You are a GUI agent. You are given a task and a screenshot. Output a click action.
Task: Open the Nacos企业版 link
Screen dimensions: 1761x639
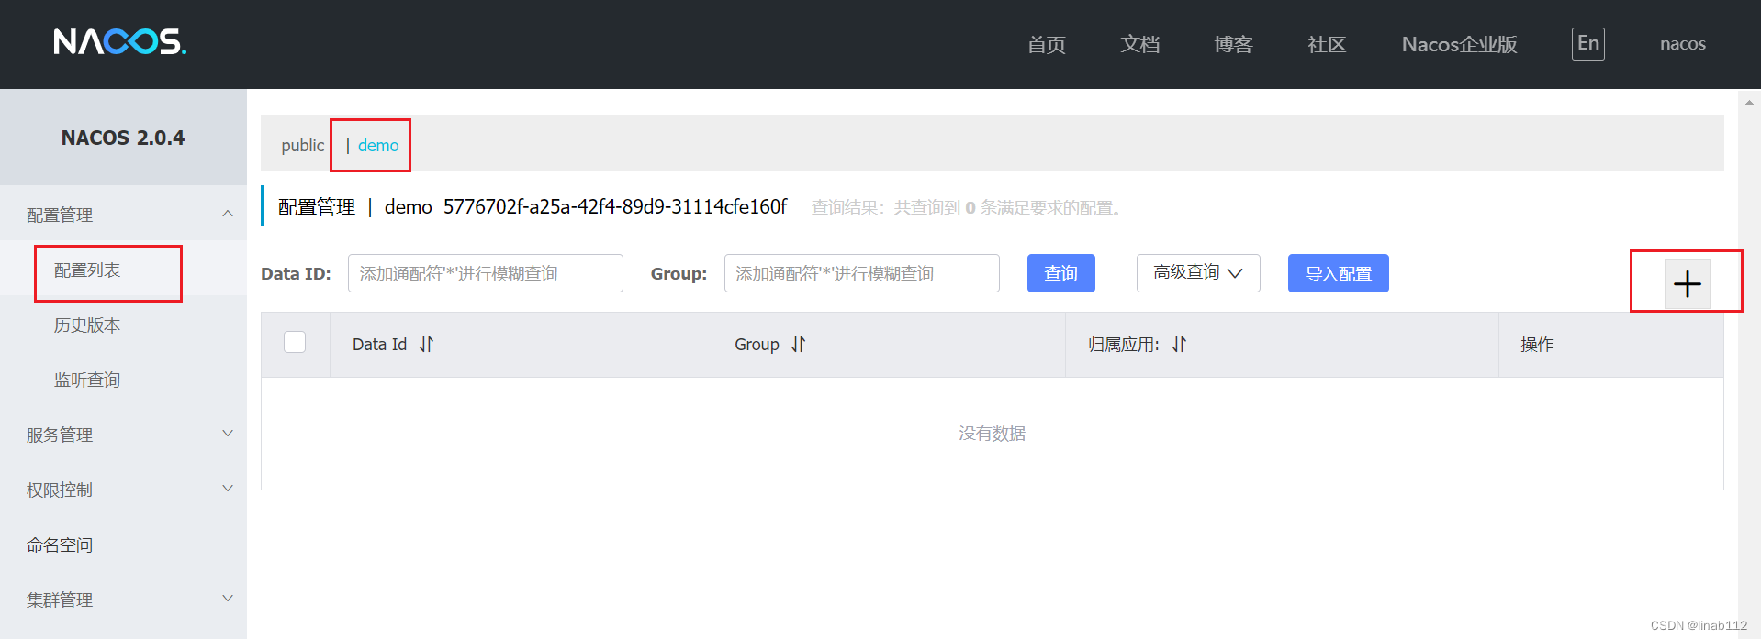click(x=1459, y=44)
